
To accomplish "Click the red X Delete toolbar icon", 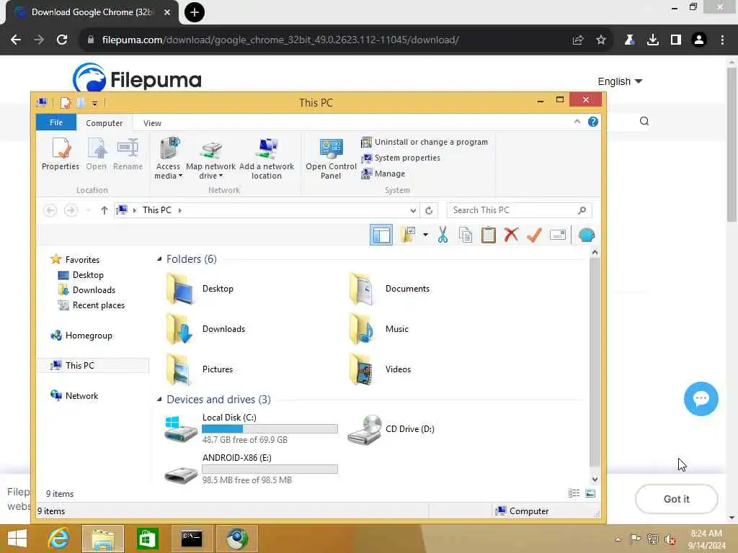I will tap(511, 235).
